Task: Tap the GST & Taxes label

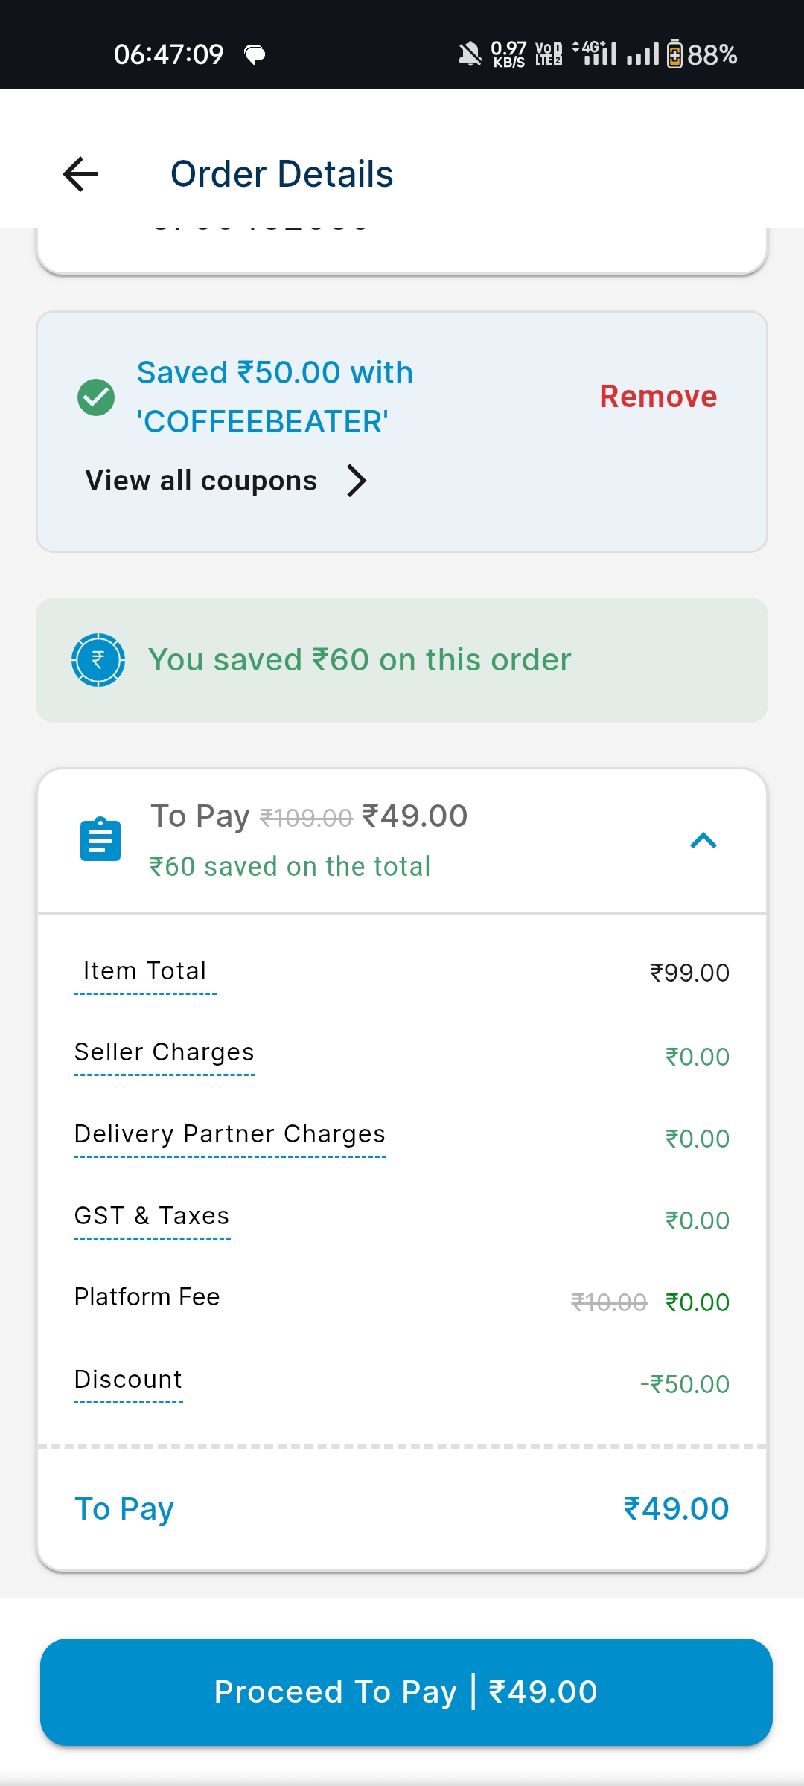Action: tap(152, 1216)
